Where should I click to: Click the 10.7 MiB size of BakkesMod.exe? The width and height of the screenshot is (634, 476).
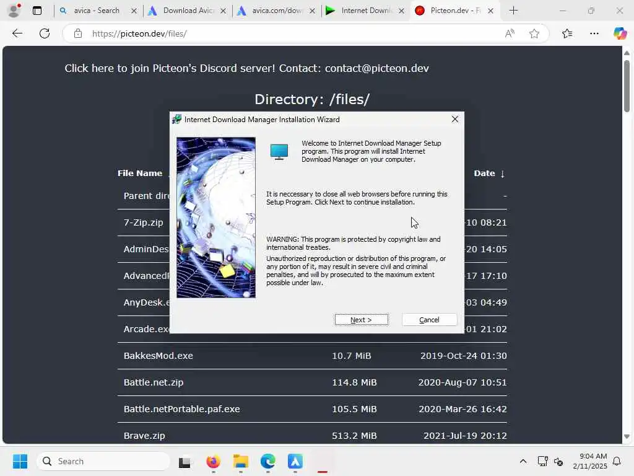[x=352, y=356]
